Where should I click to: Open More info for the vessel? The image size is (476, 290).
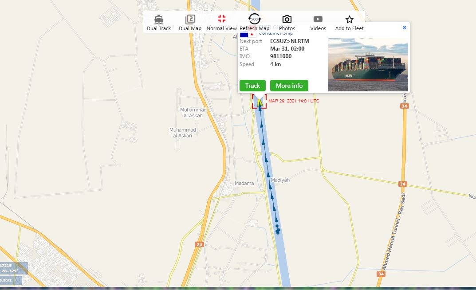289,86
